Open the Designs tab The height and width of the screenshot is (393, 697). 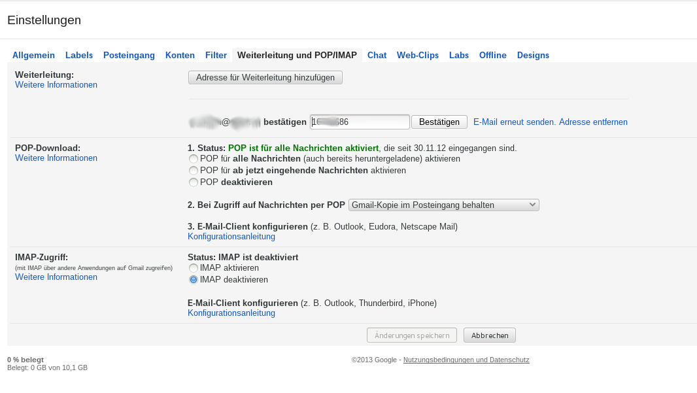click(533, 56)
